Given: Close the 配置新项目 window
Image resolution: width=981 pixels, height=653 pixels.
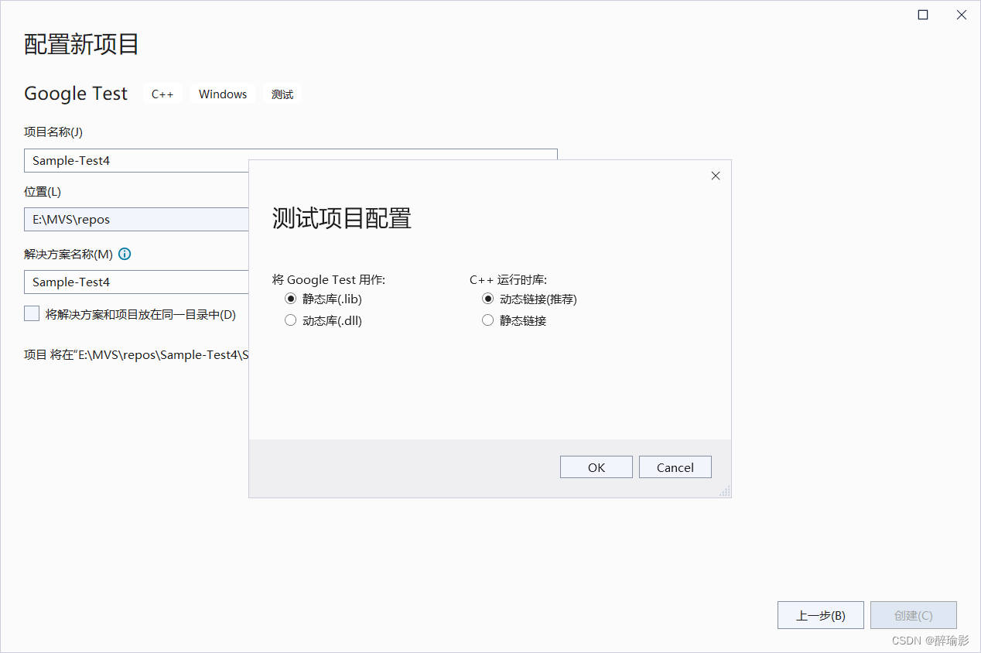Looking at the screenshot, I should (x=962, y=15).
